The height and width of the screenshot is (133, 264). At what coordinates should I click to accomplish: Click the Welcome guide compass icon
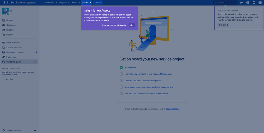[3, 62]
